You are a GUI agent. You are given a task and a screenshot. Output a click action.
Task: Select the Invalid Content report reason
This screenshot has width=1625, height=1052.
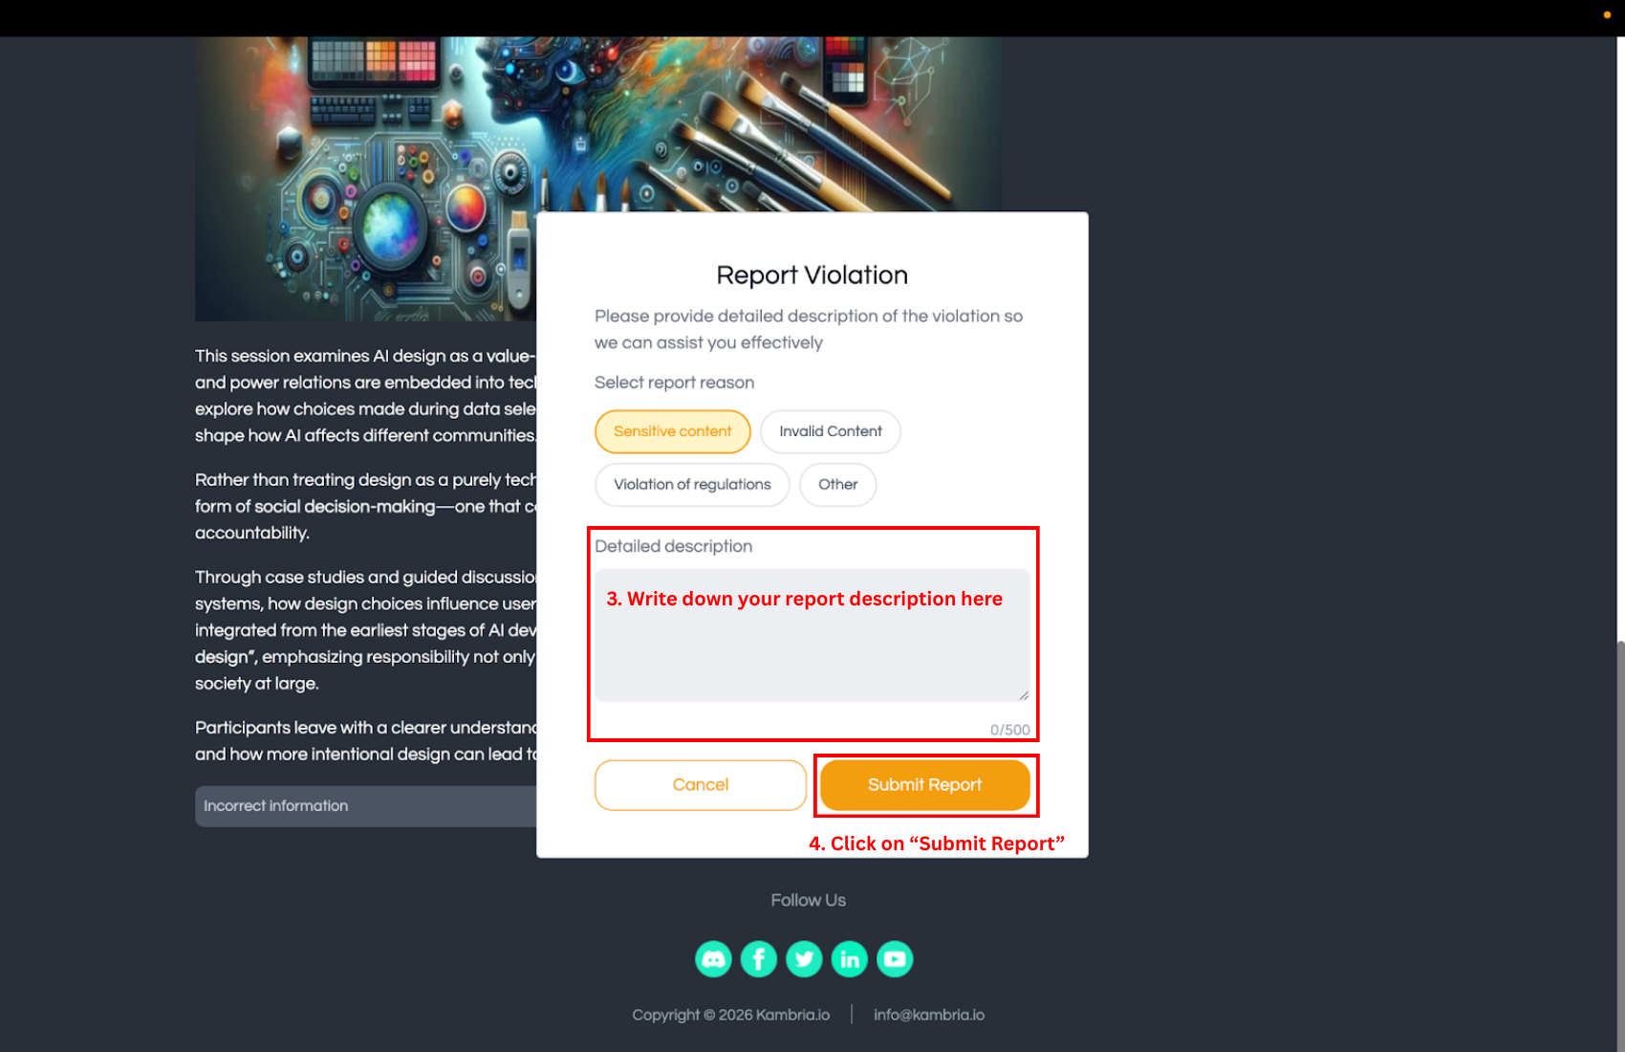click(831, 431)
